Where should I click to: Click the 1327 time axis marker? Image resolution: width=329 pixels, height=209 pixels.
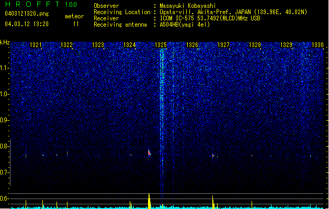click(x=223, y=44)
